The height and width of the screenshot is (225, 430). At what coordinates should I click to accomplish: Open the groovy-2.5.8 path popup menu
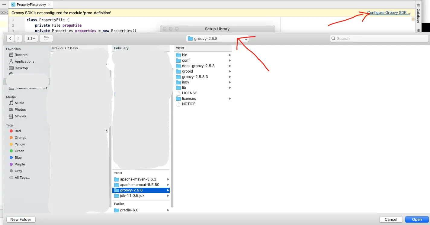217,39
